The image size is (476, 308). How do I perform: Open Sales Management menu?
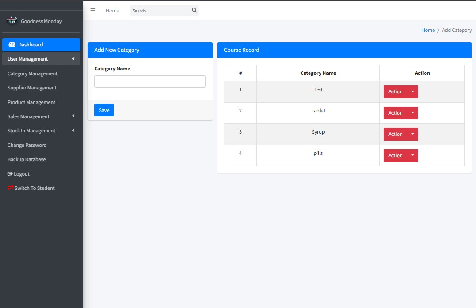(x=41, y=116)
